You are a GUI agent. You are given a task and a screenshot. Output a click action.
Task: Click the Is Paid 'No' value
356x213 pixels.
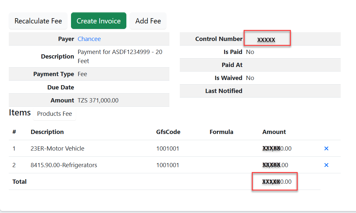click(250, 52)
